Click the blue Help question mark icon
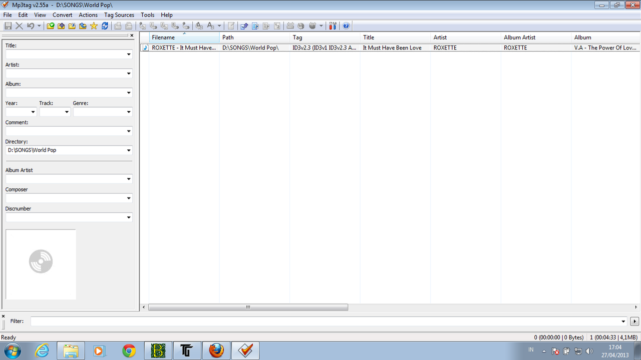This screenshot has height=360, width=641. 346,26
